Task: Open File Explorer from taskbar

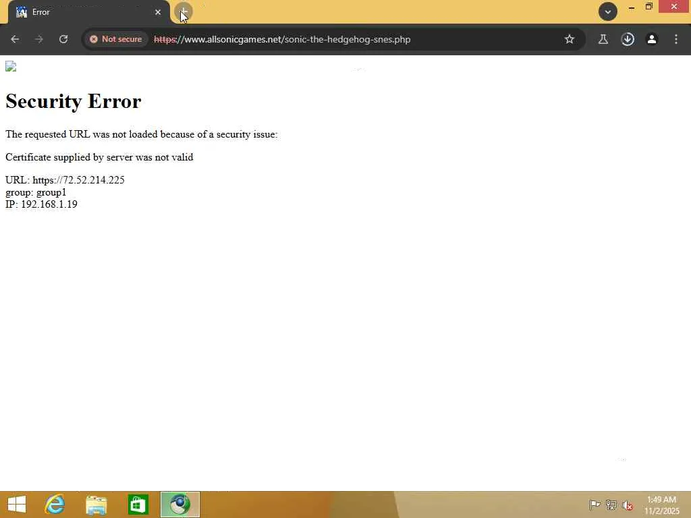Action: [x=96, y=505]
